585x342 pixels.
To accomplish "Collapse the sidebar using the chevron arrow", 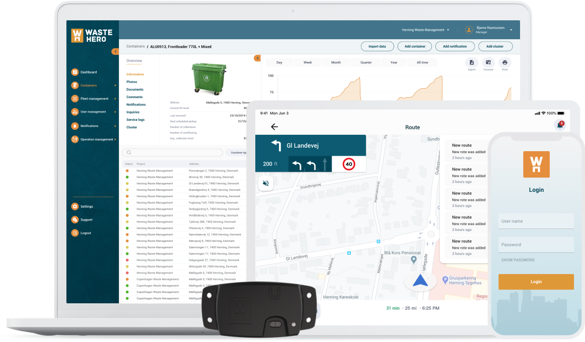I will pyautogui.click(x=116, y=51).
